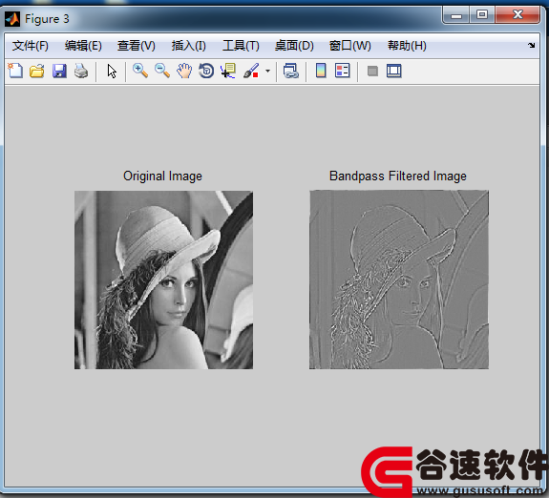549x498 pixels.
Task: Show Plot Tools and dock figure
Action: (x=394, y=71)
